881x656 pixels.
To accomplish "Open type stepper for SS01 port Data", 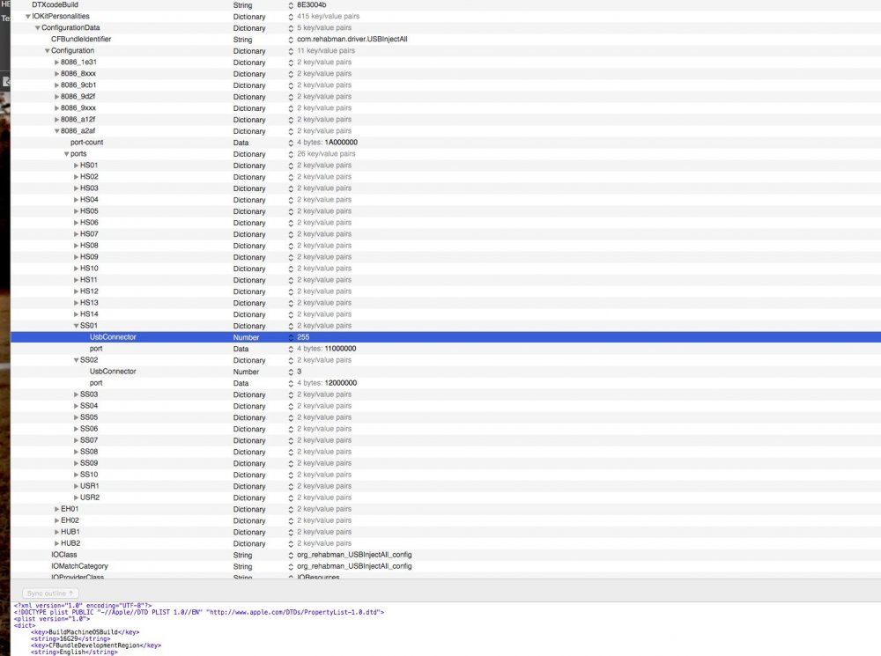I will [x=291, y=349].
